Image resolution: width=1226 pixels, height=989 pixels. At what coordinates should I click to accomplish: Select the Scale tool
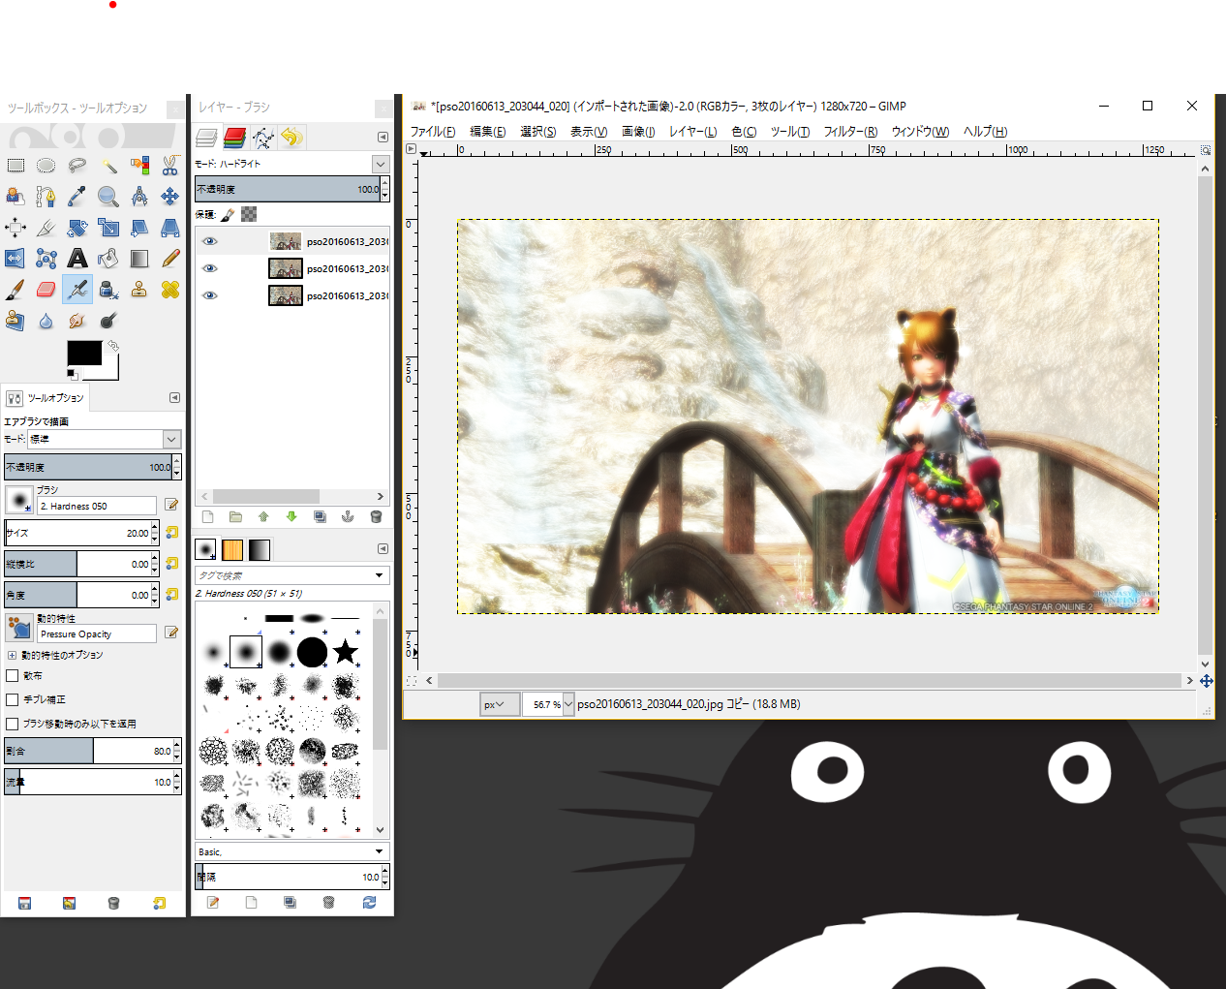108,228
